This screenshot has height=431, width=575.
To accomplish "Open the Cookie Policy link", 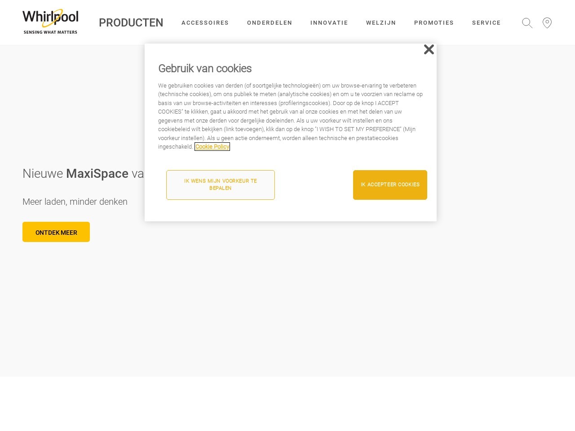I will coord(212,147).
